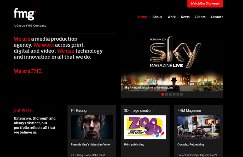This screenshot has height=157, width=243.
Task: Click Formula One's Sebastian Vettel text
Action: tap(90, 145)
